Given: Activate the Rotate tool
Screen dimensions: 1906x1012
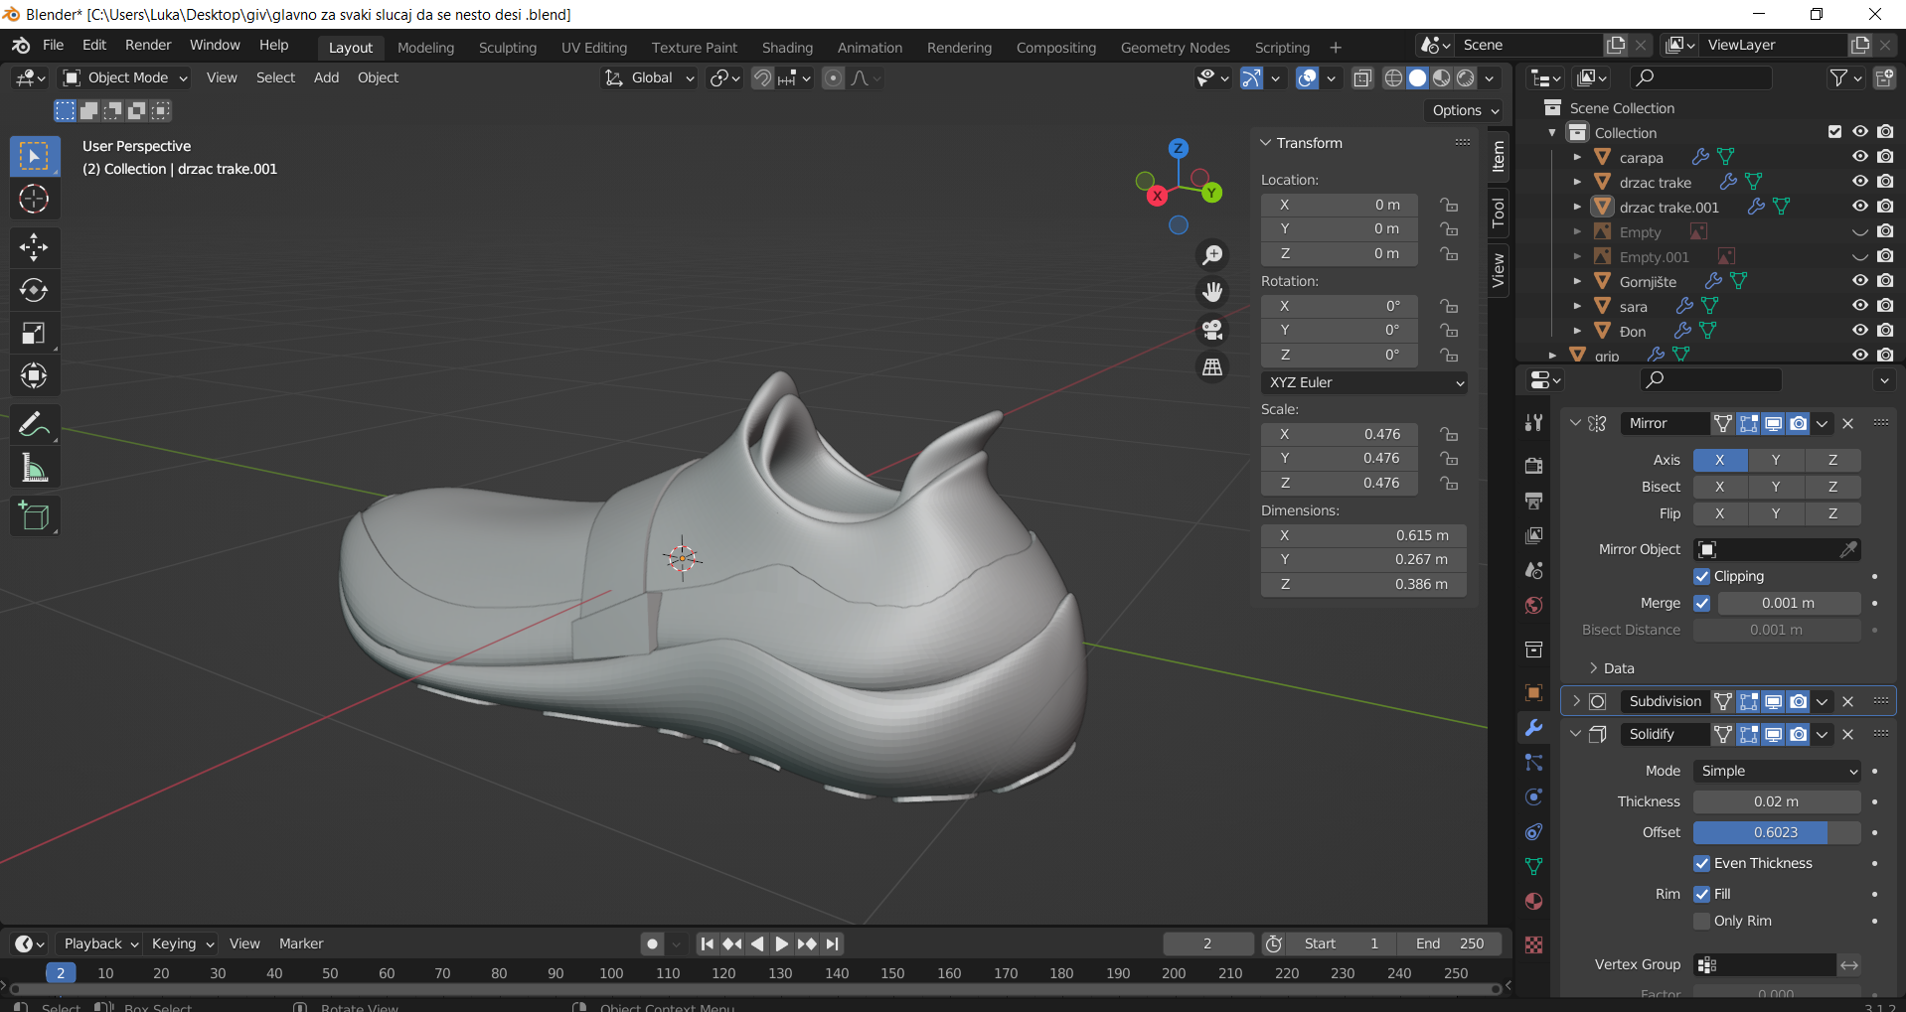Looking at the screenshot, I should [x=35, y=290].
